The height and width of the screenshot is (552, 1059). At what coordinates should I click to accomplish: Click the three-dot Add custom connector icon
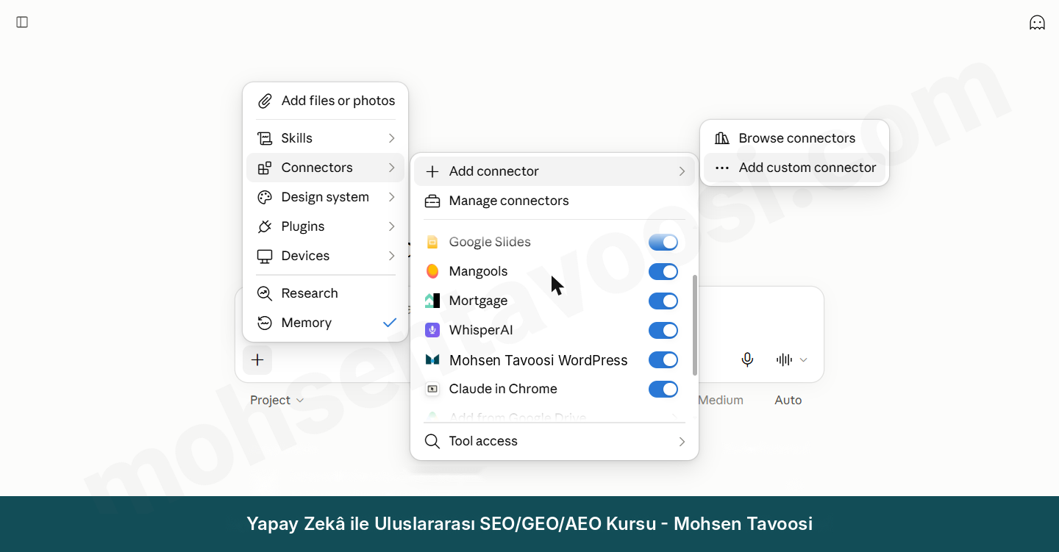pos(722,168)
